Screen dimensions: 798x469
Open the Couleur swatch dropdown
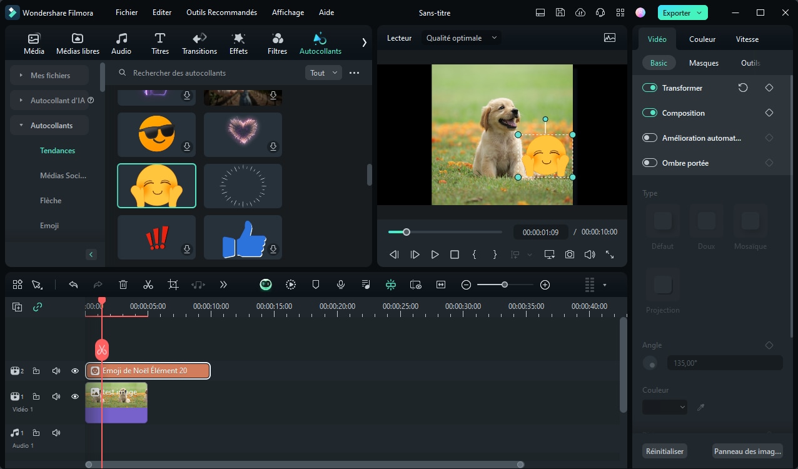pos(665,407)
